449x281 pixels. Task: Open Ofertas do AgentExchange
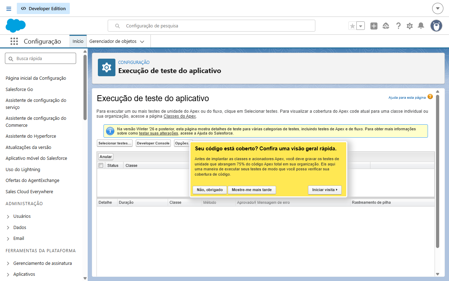33,180
